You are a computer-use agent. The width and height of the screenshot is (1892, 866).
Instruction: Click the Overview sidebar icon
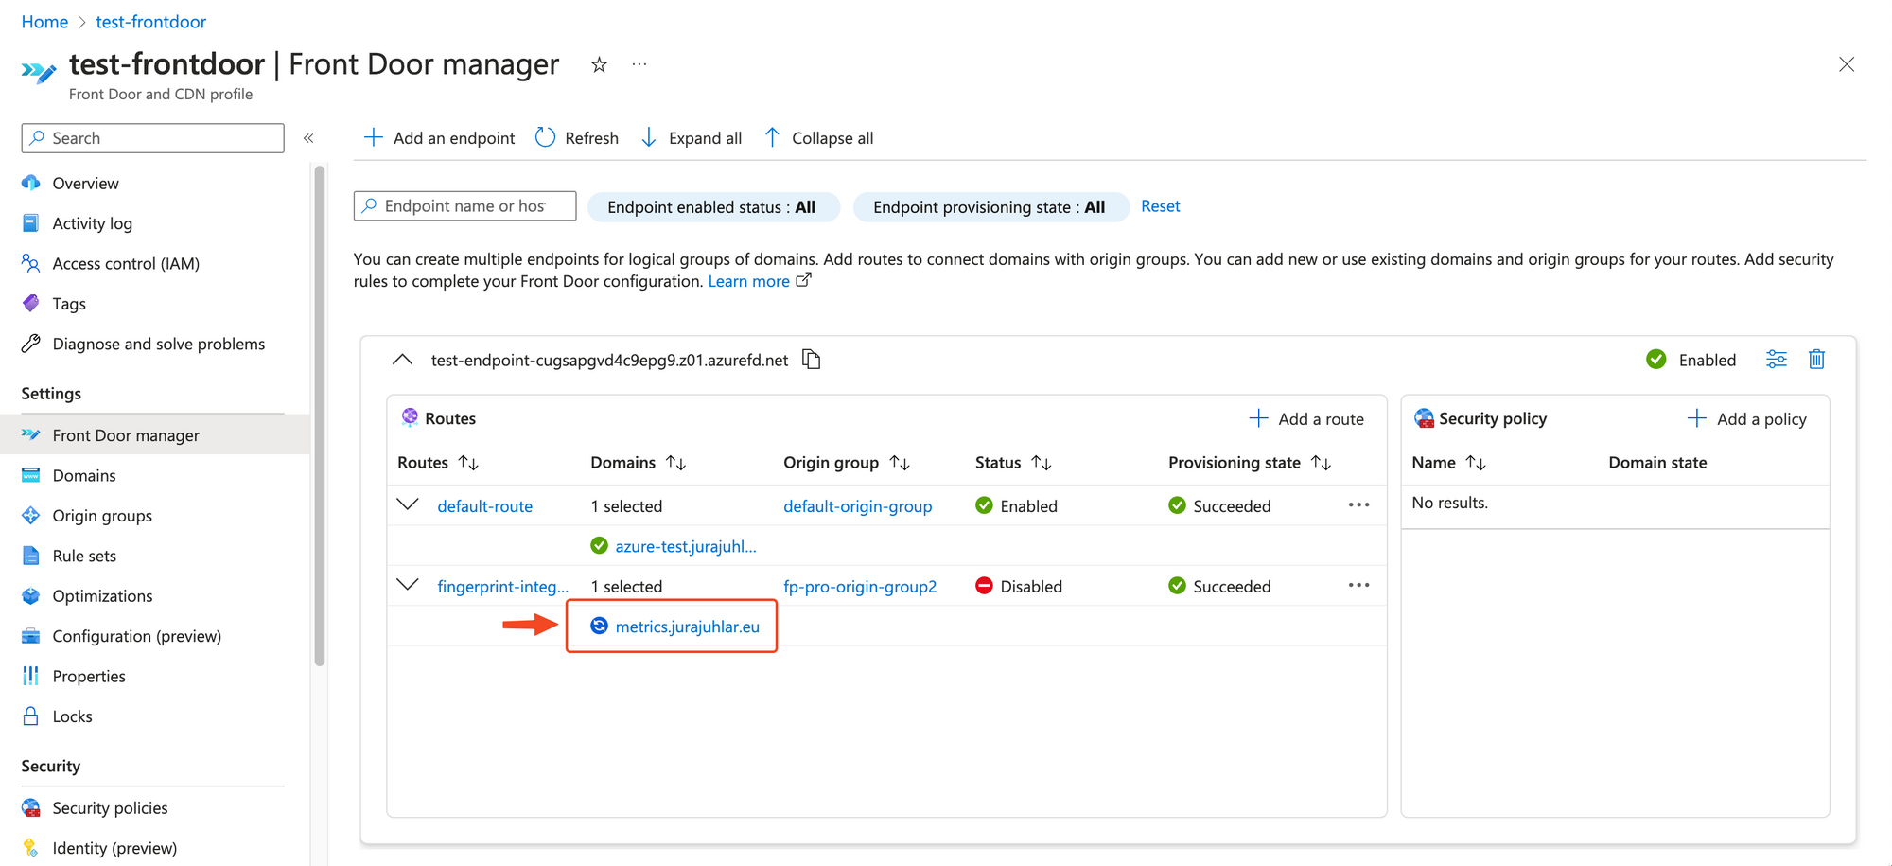click(31, 183)
